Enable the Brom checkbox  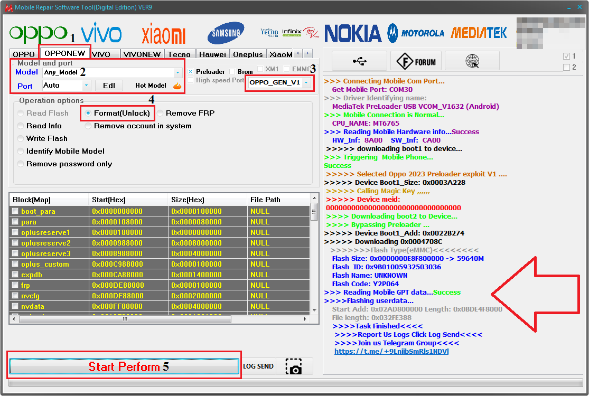coord(232,71)
